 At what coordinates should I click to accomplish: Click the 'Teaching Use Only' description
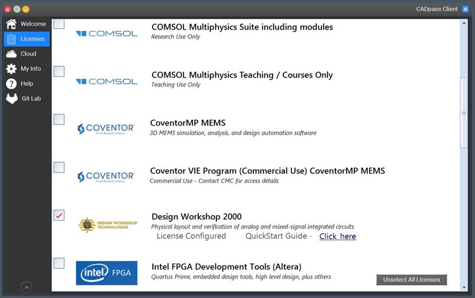point(176,85)
